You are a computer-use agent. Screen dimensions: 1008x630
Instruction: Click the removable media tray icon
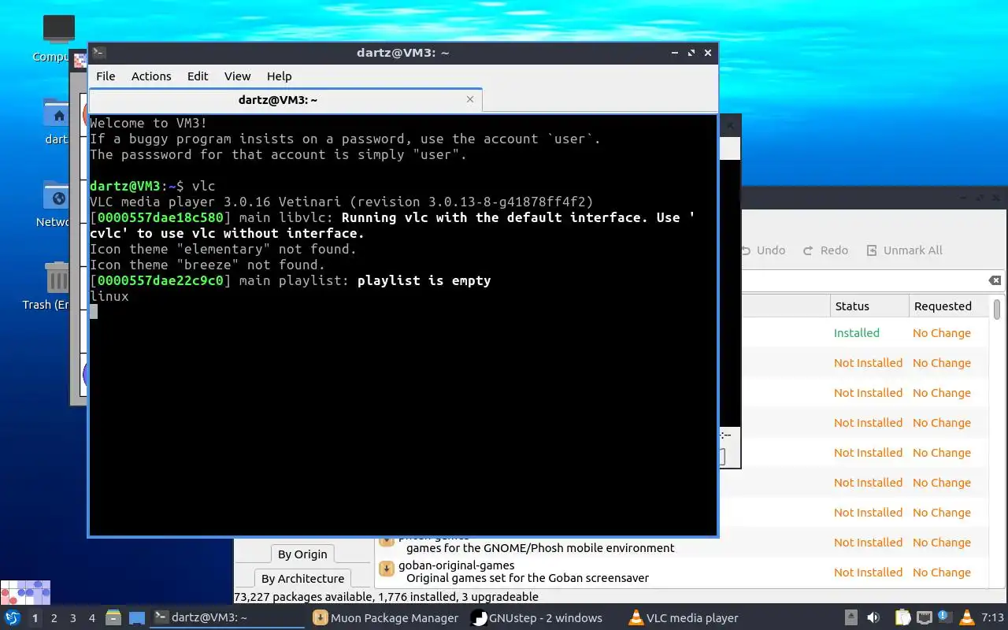click(851, 617)
